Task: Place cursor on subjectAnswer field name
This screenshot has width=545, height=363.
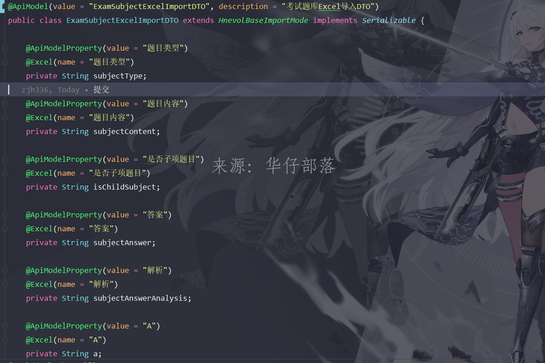Action: tap(122, 243)
